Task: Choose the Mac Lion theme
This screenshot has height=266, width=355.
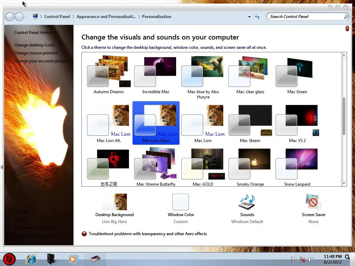Action: point(203,123)
